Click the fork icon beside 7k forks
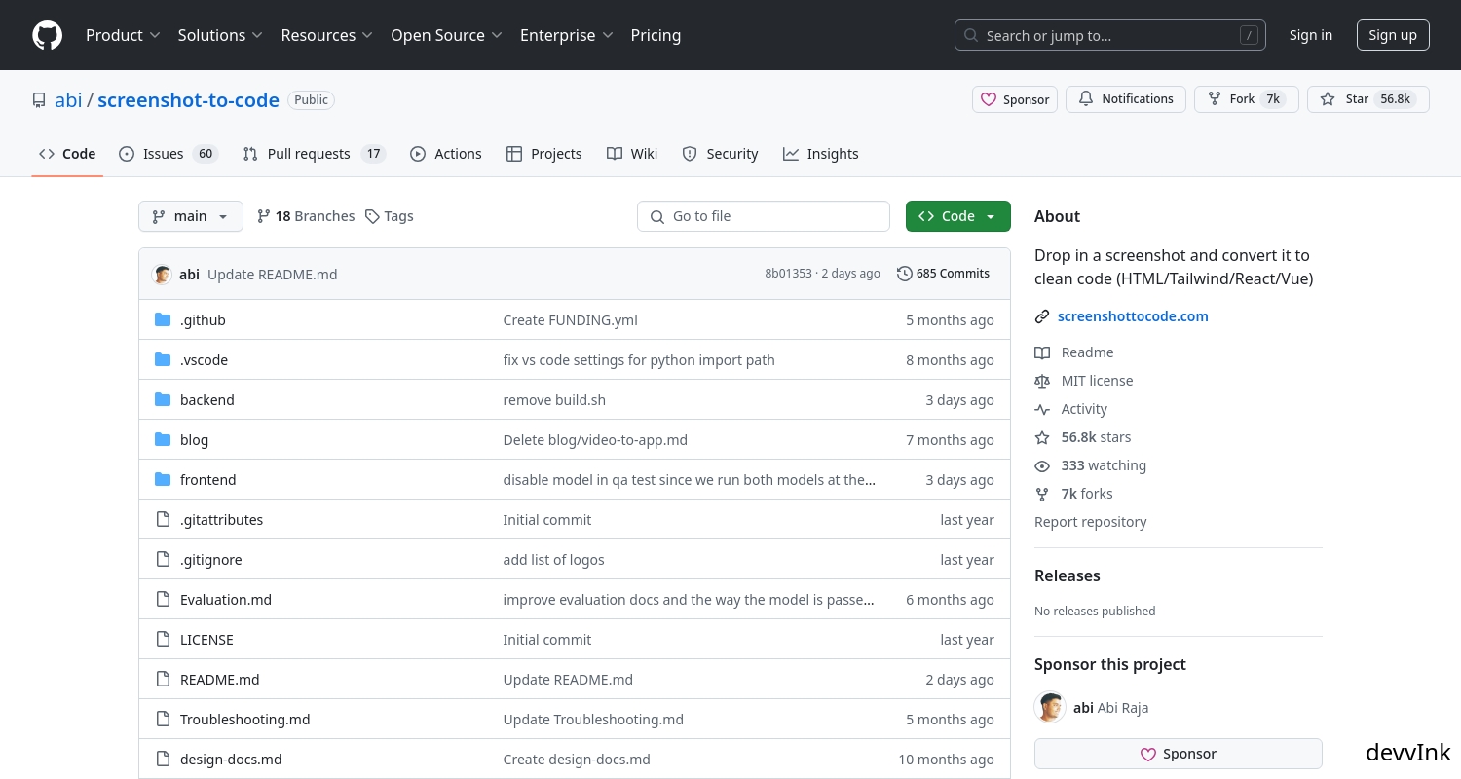 pyautogui.click(x=1042, y=494)
